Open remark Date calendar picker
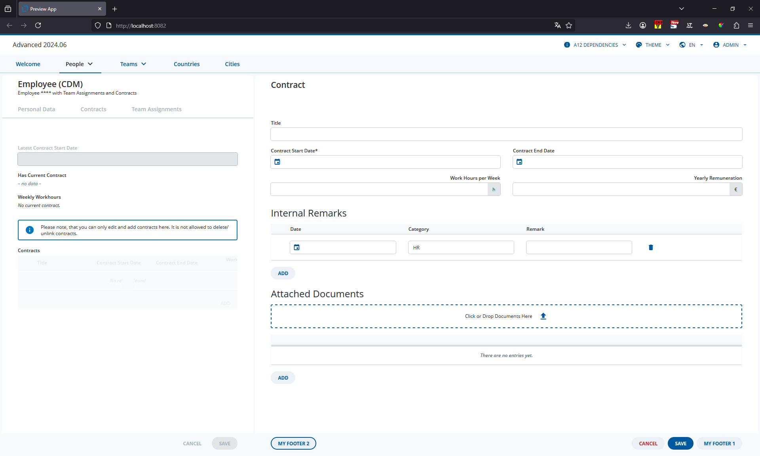 [297, 247]
